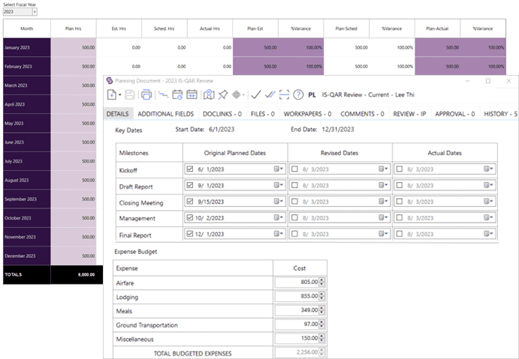
Task: Open help question mark icon
Action: point(298,94)
